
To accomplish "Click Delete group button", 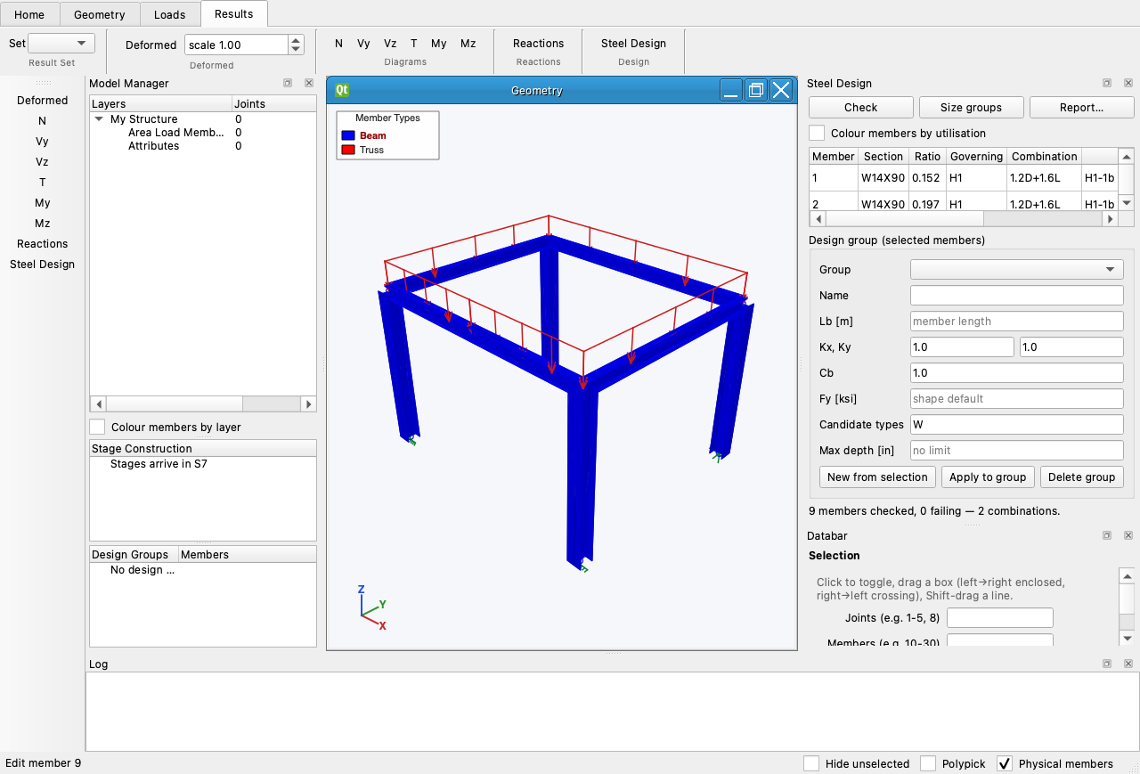I will point(1081,477).
